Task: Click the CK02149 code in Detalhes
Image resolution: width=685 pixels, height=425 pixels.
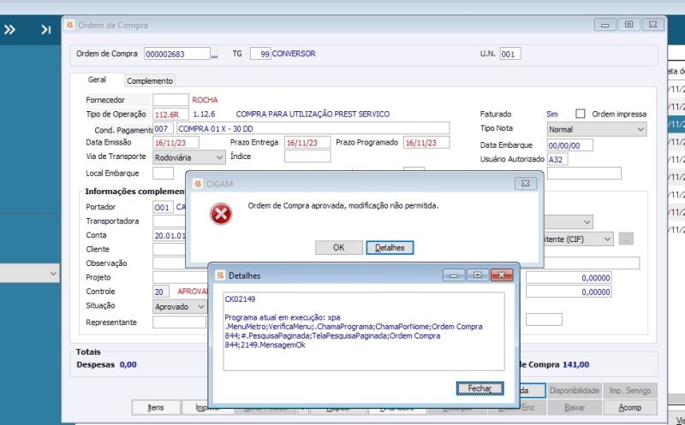Action: [x=240, y=299]
